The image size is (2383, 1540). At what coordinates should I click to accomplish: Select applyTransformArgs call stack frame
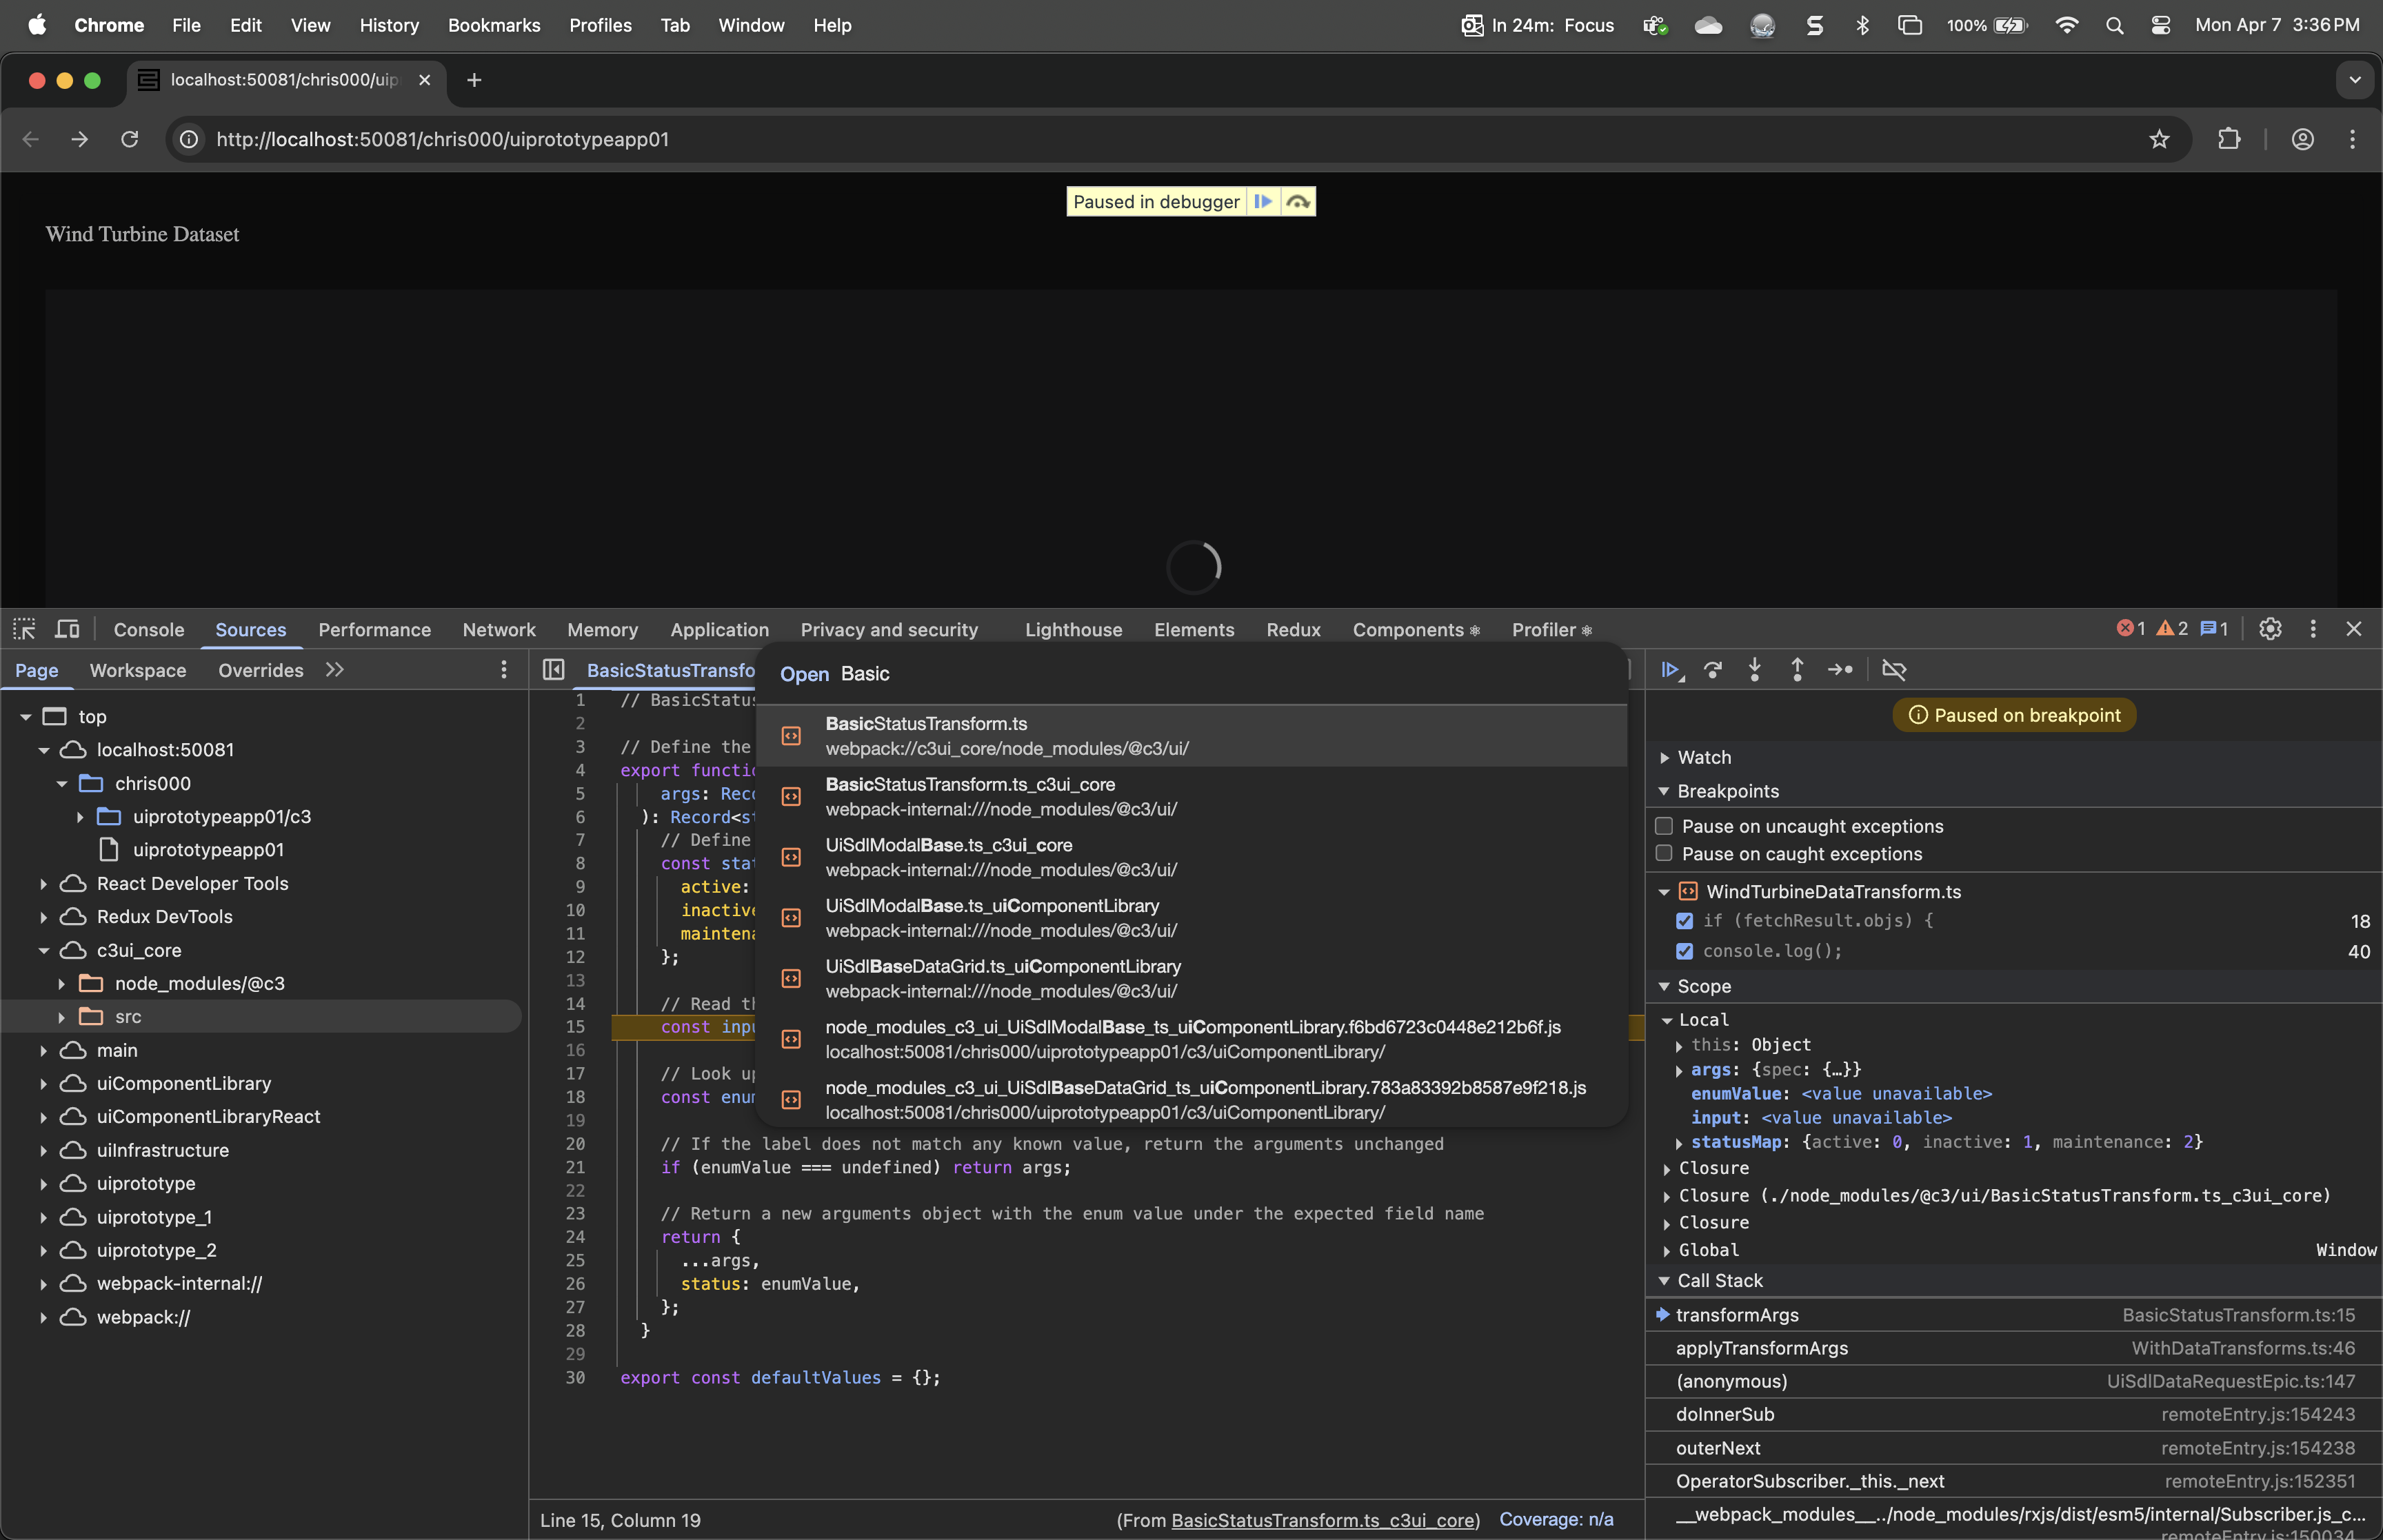point(1761,1348)
